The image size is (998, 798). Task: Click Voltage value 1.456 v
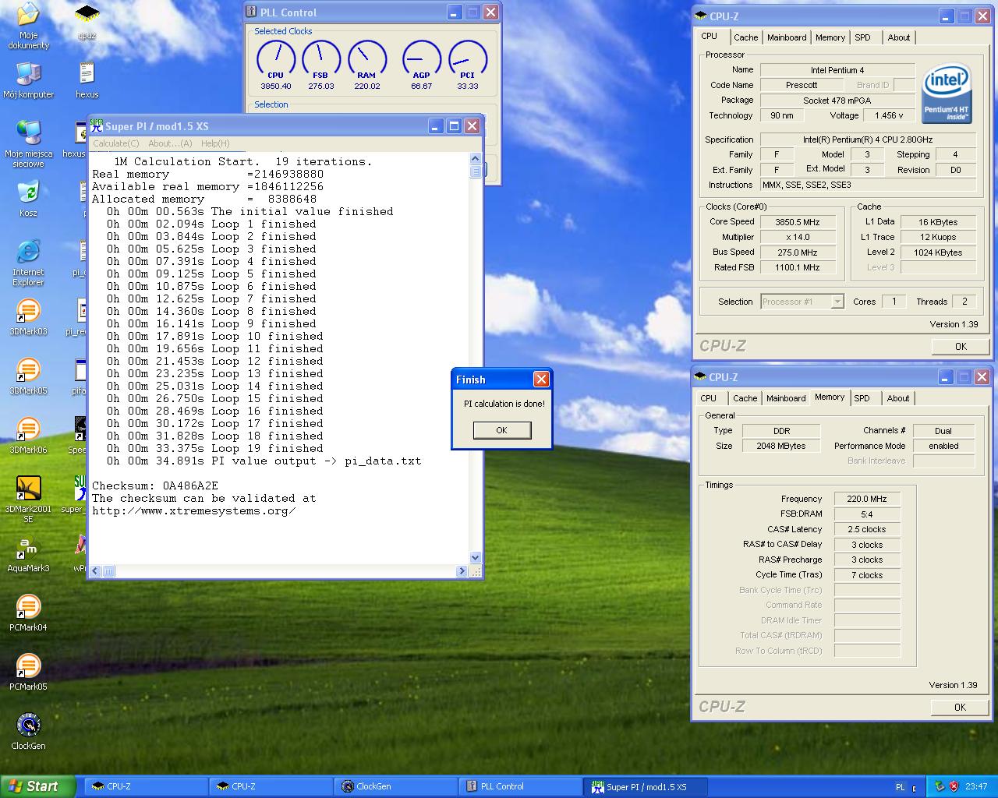coord(889,115)
